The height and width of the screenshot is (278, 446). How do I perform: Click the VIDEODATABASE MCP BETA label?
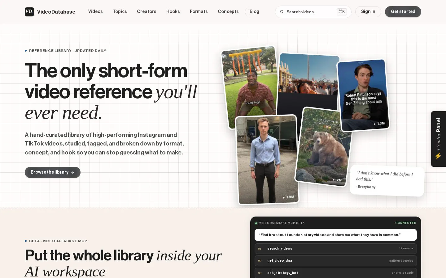(282, 223)
